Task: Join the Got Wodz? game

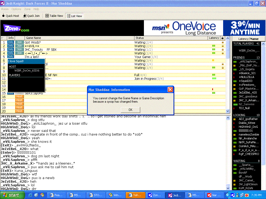Action: point(19,42)
